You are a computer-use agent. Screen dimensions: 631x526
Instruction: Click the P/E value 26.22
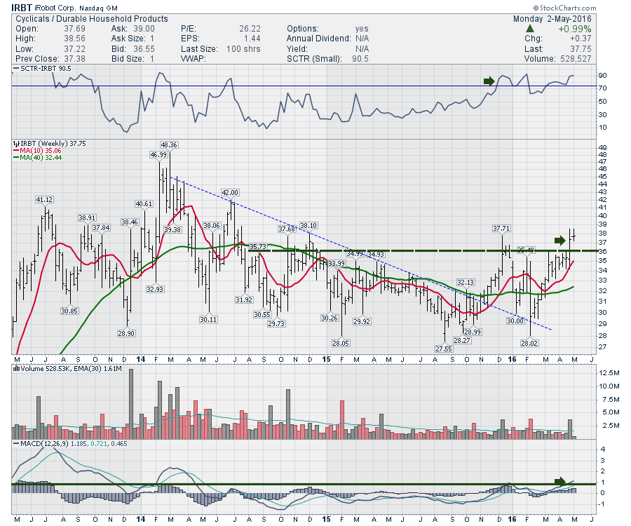[x=250, y=29]
